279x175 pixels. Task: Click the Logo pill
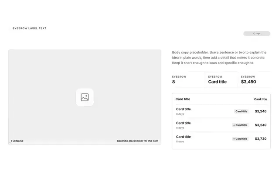click(x=257, y=33)
